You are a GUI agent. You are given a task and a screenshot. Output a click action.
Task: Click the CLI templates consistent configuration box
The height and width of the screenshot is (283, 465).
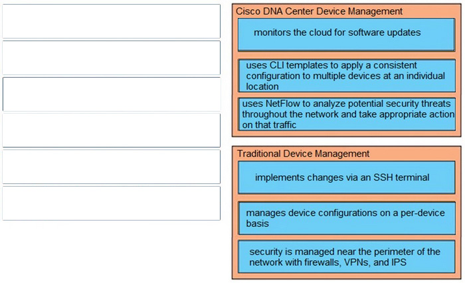coord(347,76)
